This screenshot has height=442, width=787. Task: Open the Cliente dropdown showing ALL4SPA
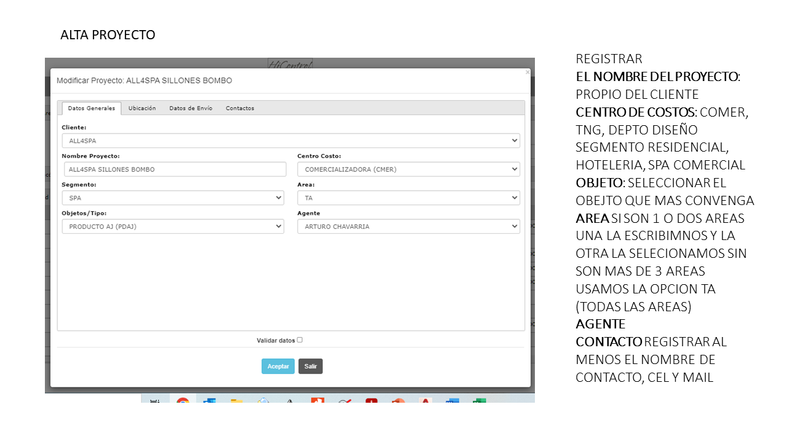pyautogui.click(x=290, y=141)
